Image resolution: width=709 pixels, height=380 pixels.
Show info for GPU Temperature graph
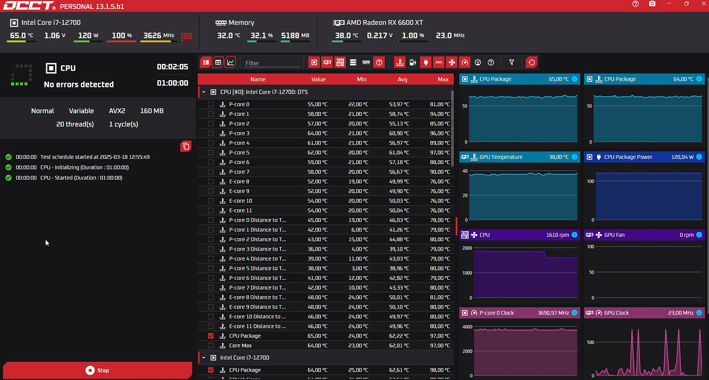pos(575,157)
